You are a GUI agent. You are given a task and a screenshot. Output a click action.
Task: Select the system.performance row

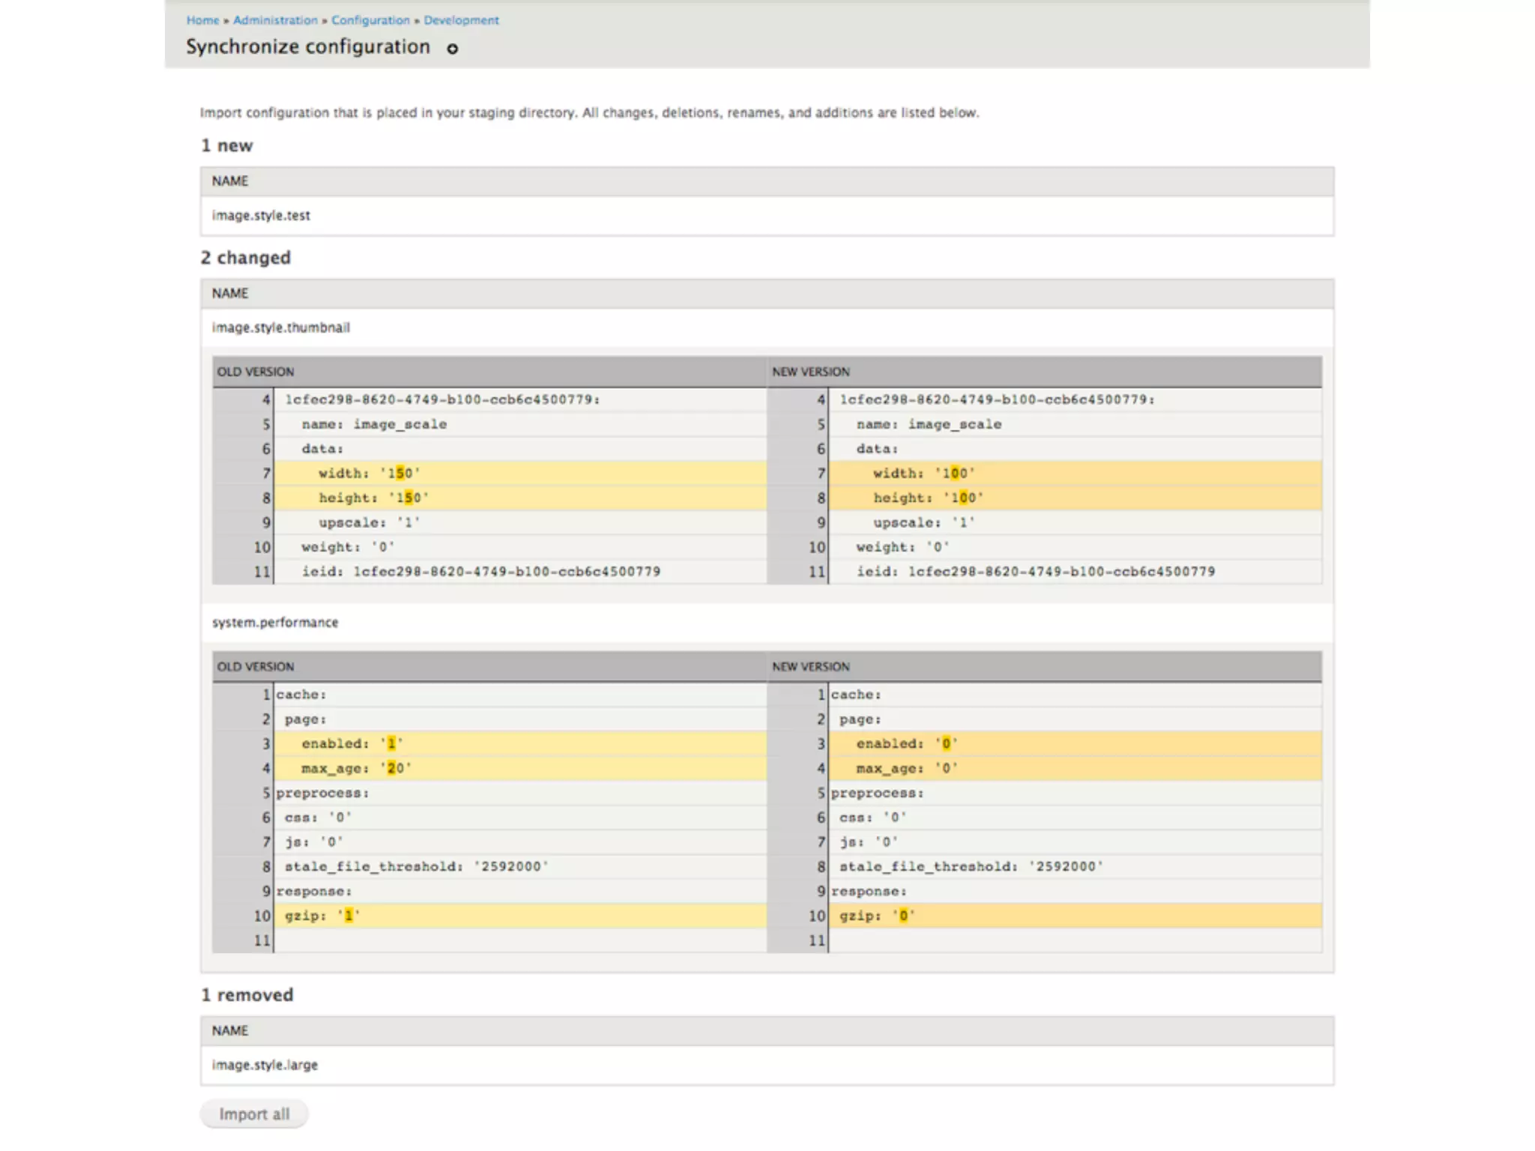click(x=767, y=622)
